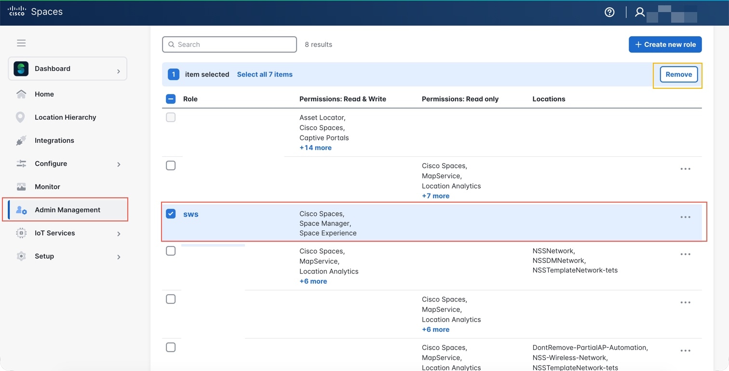The image size is (729, 371).
Task: Click the help question mark icon
Action: (x=609, y=13)
